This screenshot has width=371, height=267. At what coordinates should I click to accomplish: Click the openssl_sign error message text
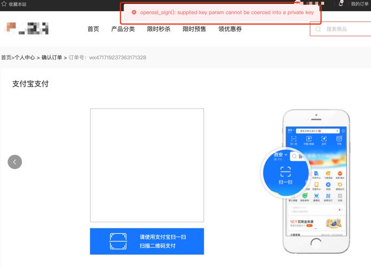pos(227,12)
